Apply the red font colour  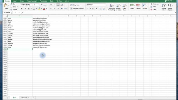point(44,9)
